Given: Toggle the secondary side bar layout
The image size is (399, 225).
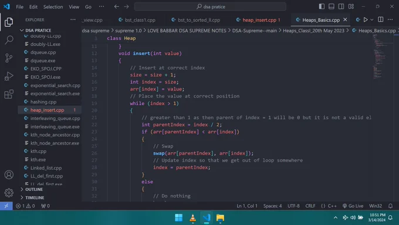Looking at the screenshot, I should tap(341, 6).
